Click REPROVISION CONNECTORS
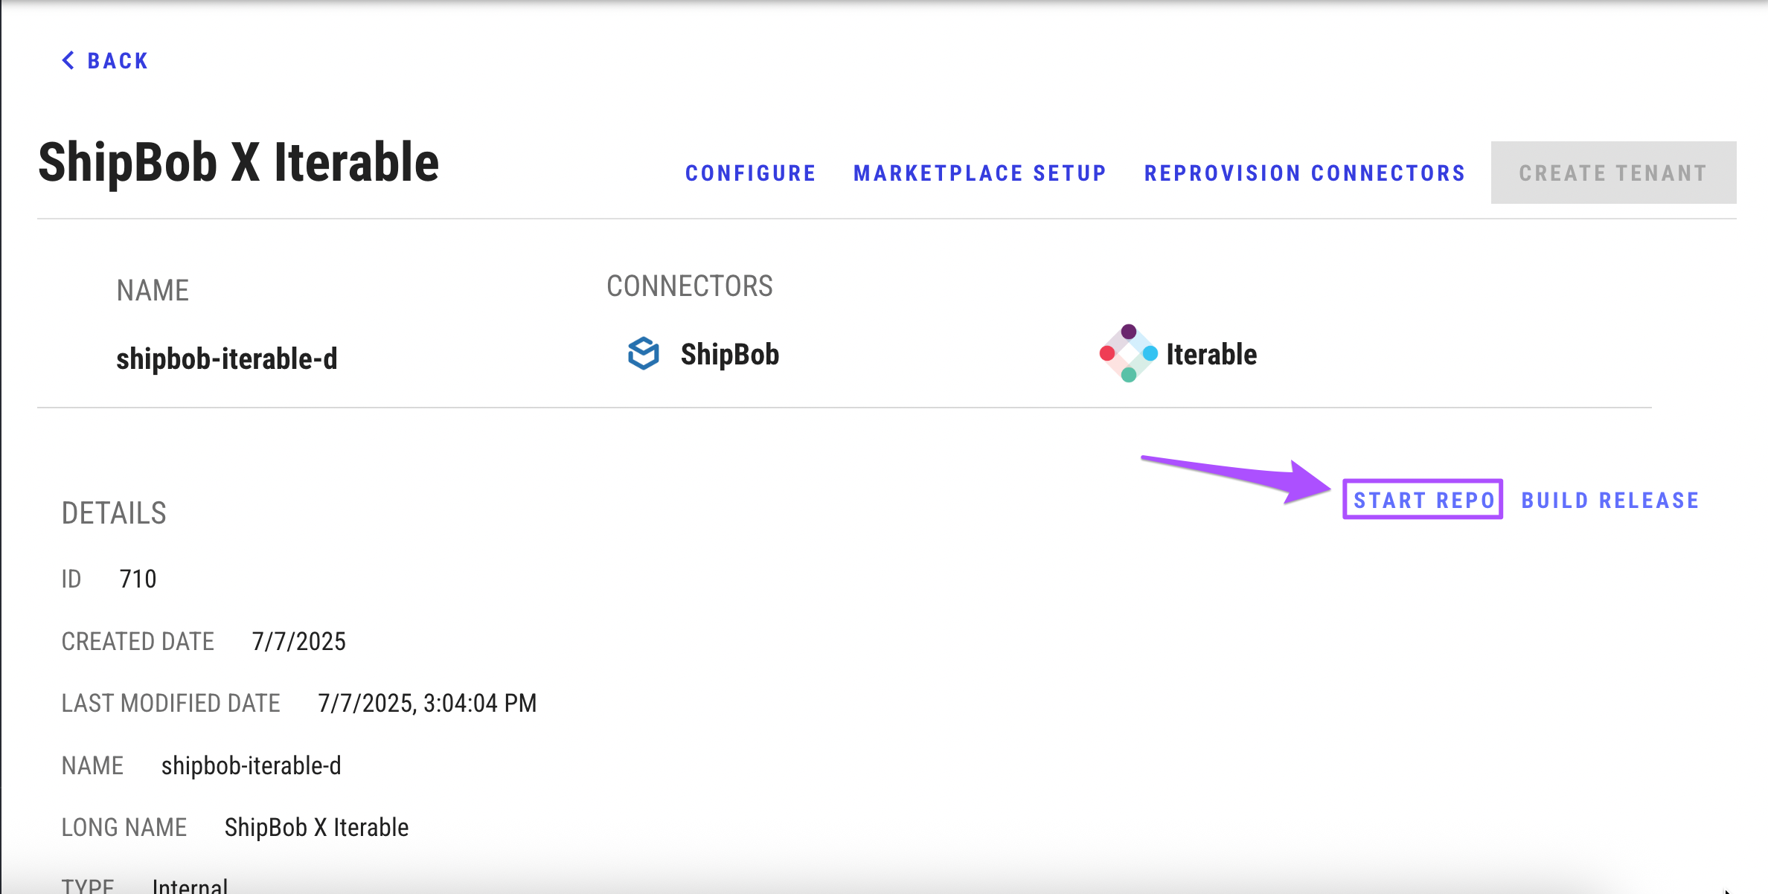 1304,173
